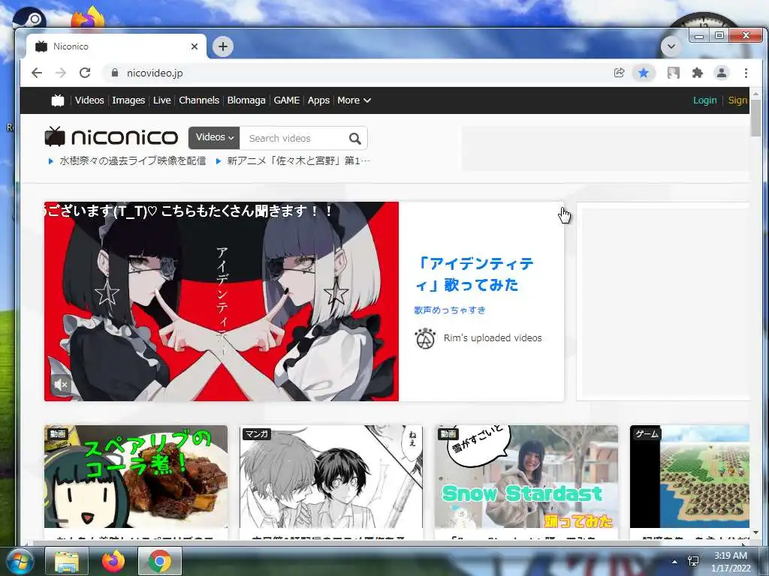Open the Snow Stardast dance video thumbnail
Viewport: 769px width, 576px height.
click(x=526, y=476)
